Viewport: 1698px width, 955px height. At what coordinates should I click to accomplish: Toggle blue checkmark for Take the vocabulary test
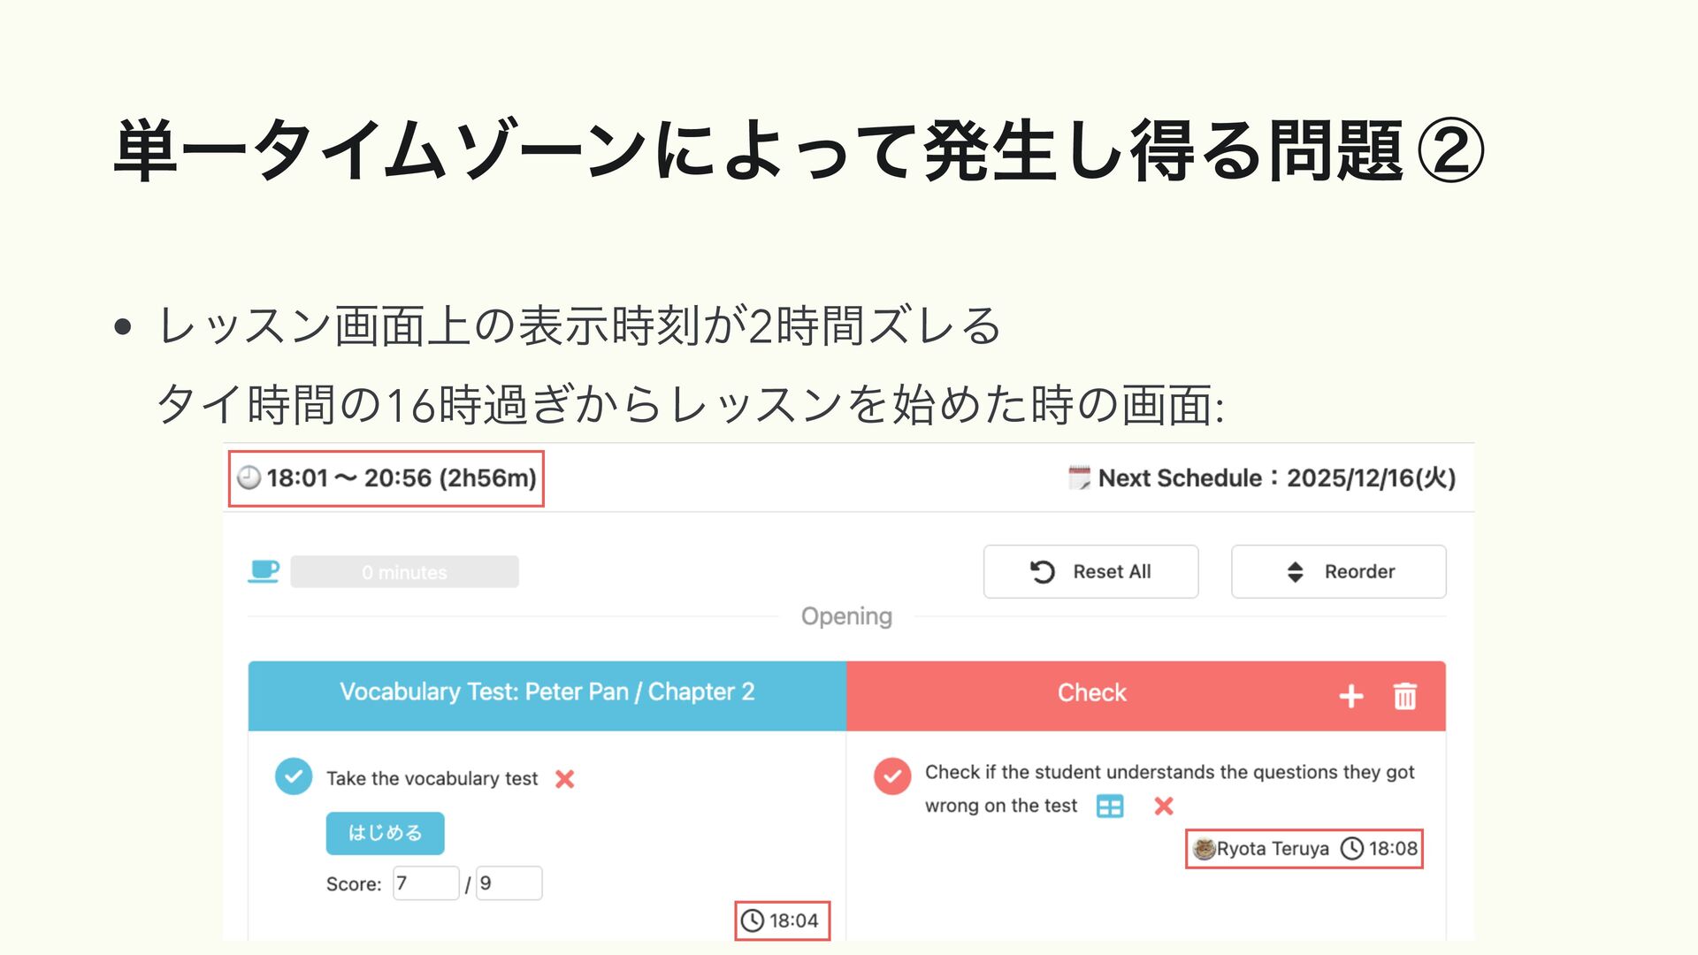(x=294, y=777)
